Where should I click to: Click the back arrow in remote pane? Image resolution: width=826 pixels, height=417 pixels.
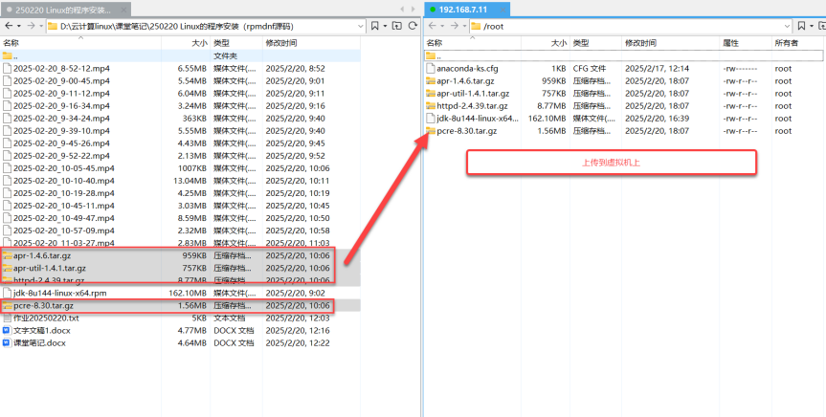tap(432, 26)
